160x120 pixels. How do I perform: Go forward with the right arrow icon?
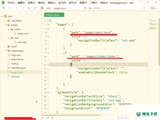click(x=22, y=8)
